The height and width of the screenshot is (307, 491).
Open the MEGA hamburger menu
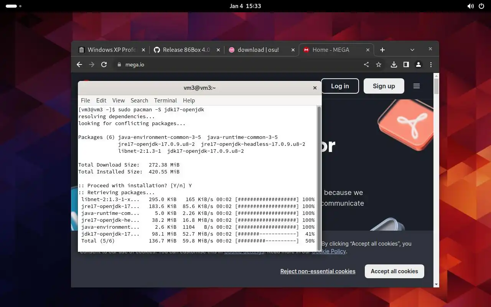point(417,86)
